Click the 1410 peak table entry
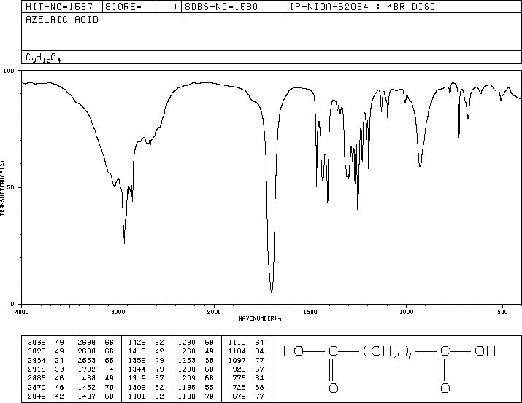The height and width of the screenshot is (403, 522). point(146,351)
